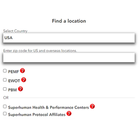Select the Superhuman Protocol Affiliates checkbox

[x=5, y=114]
